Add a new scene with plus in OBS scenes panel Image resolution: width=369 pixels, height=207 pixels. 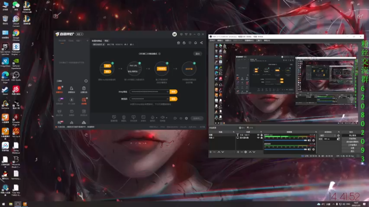[x=210, y=152]
